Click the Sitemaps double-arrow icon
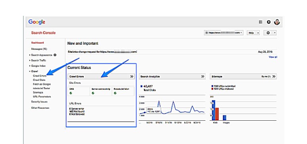 pos(274,76)
